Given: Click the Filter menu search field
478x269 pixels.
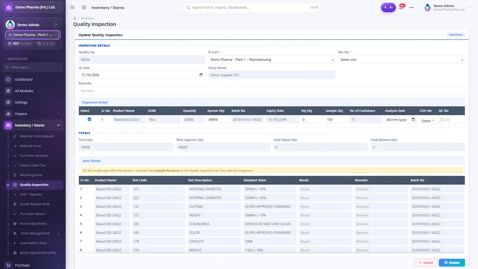Looking at the screenshot, I should pyautogui.click(x=33, y=67).
